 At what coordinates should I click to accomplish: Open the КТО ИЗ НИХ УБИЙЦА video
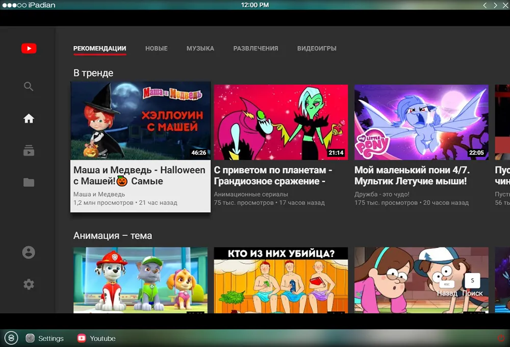(280, 280)
